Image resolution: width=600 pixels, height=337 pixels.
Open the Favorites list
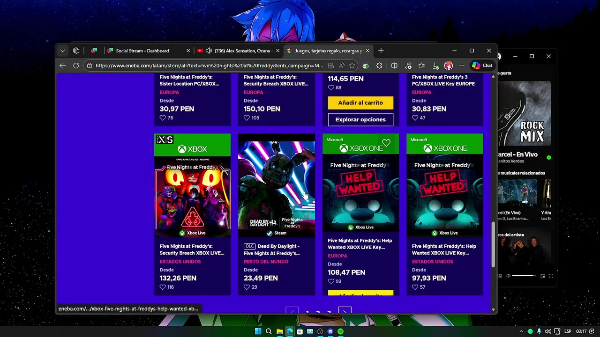421,66
